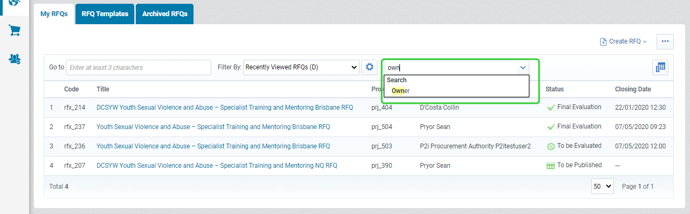Click the Final Evaluation checkmark for rfx_214
Screen dimensions: 690x214
(x=551, y=108)
